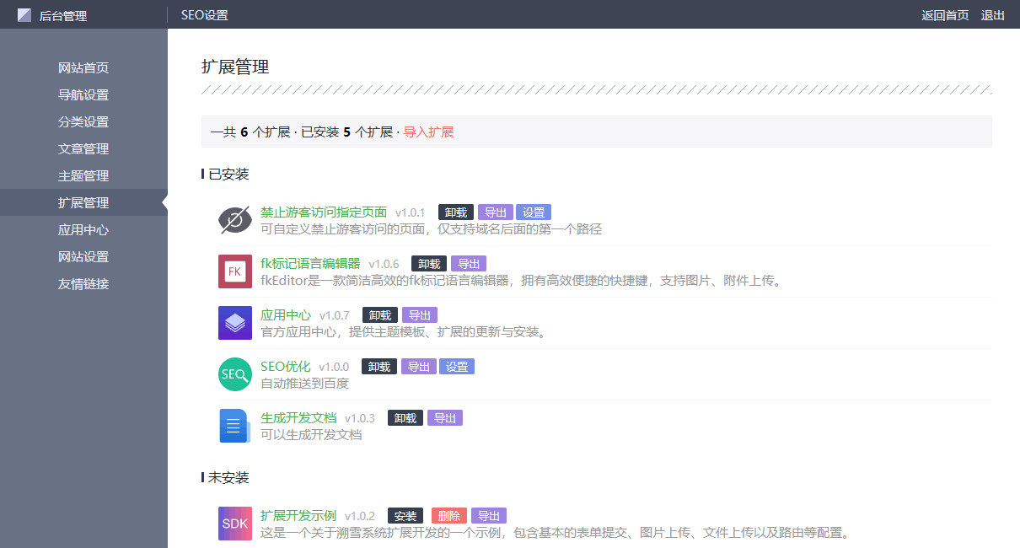Uninstall the 禁止游客访问指定页面 extension

pos(456,212)
